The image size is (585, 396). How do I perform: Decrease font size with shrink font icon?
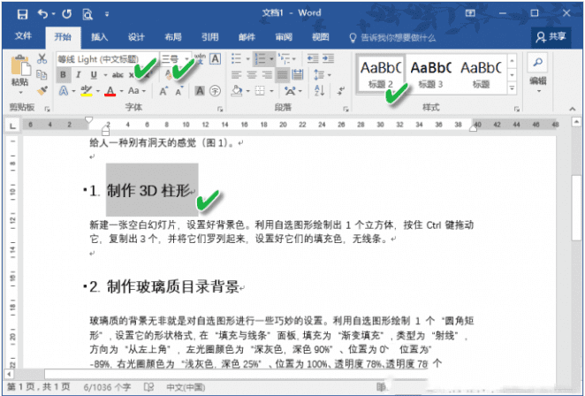pyautogui.click(x=179, y=91)
